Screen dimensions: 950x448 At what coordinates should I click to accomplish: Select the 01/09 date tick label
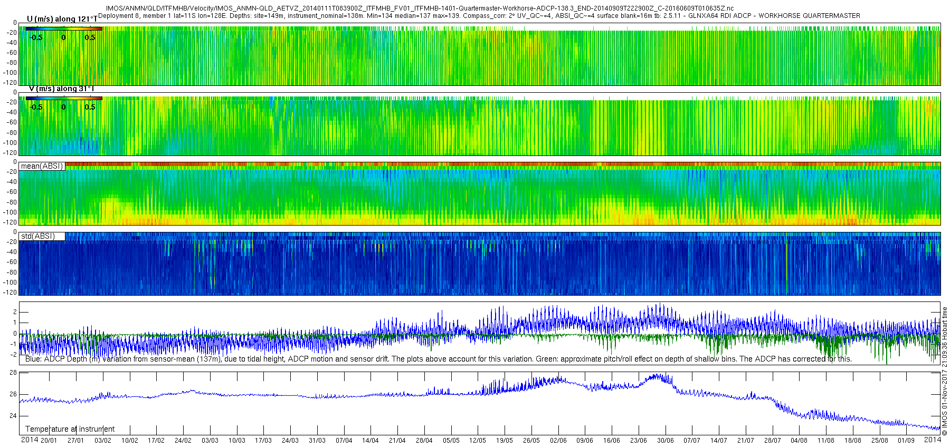(x=906, y=441)
